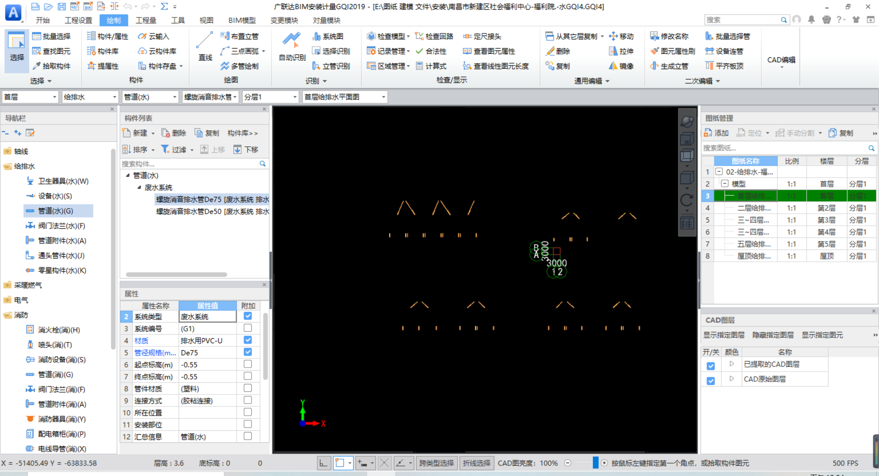Screen dimensions: 879x476
Task: Open the 工程设置 ribbon tab
Action: point(78,20)
